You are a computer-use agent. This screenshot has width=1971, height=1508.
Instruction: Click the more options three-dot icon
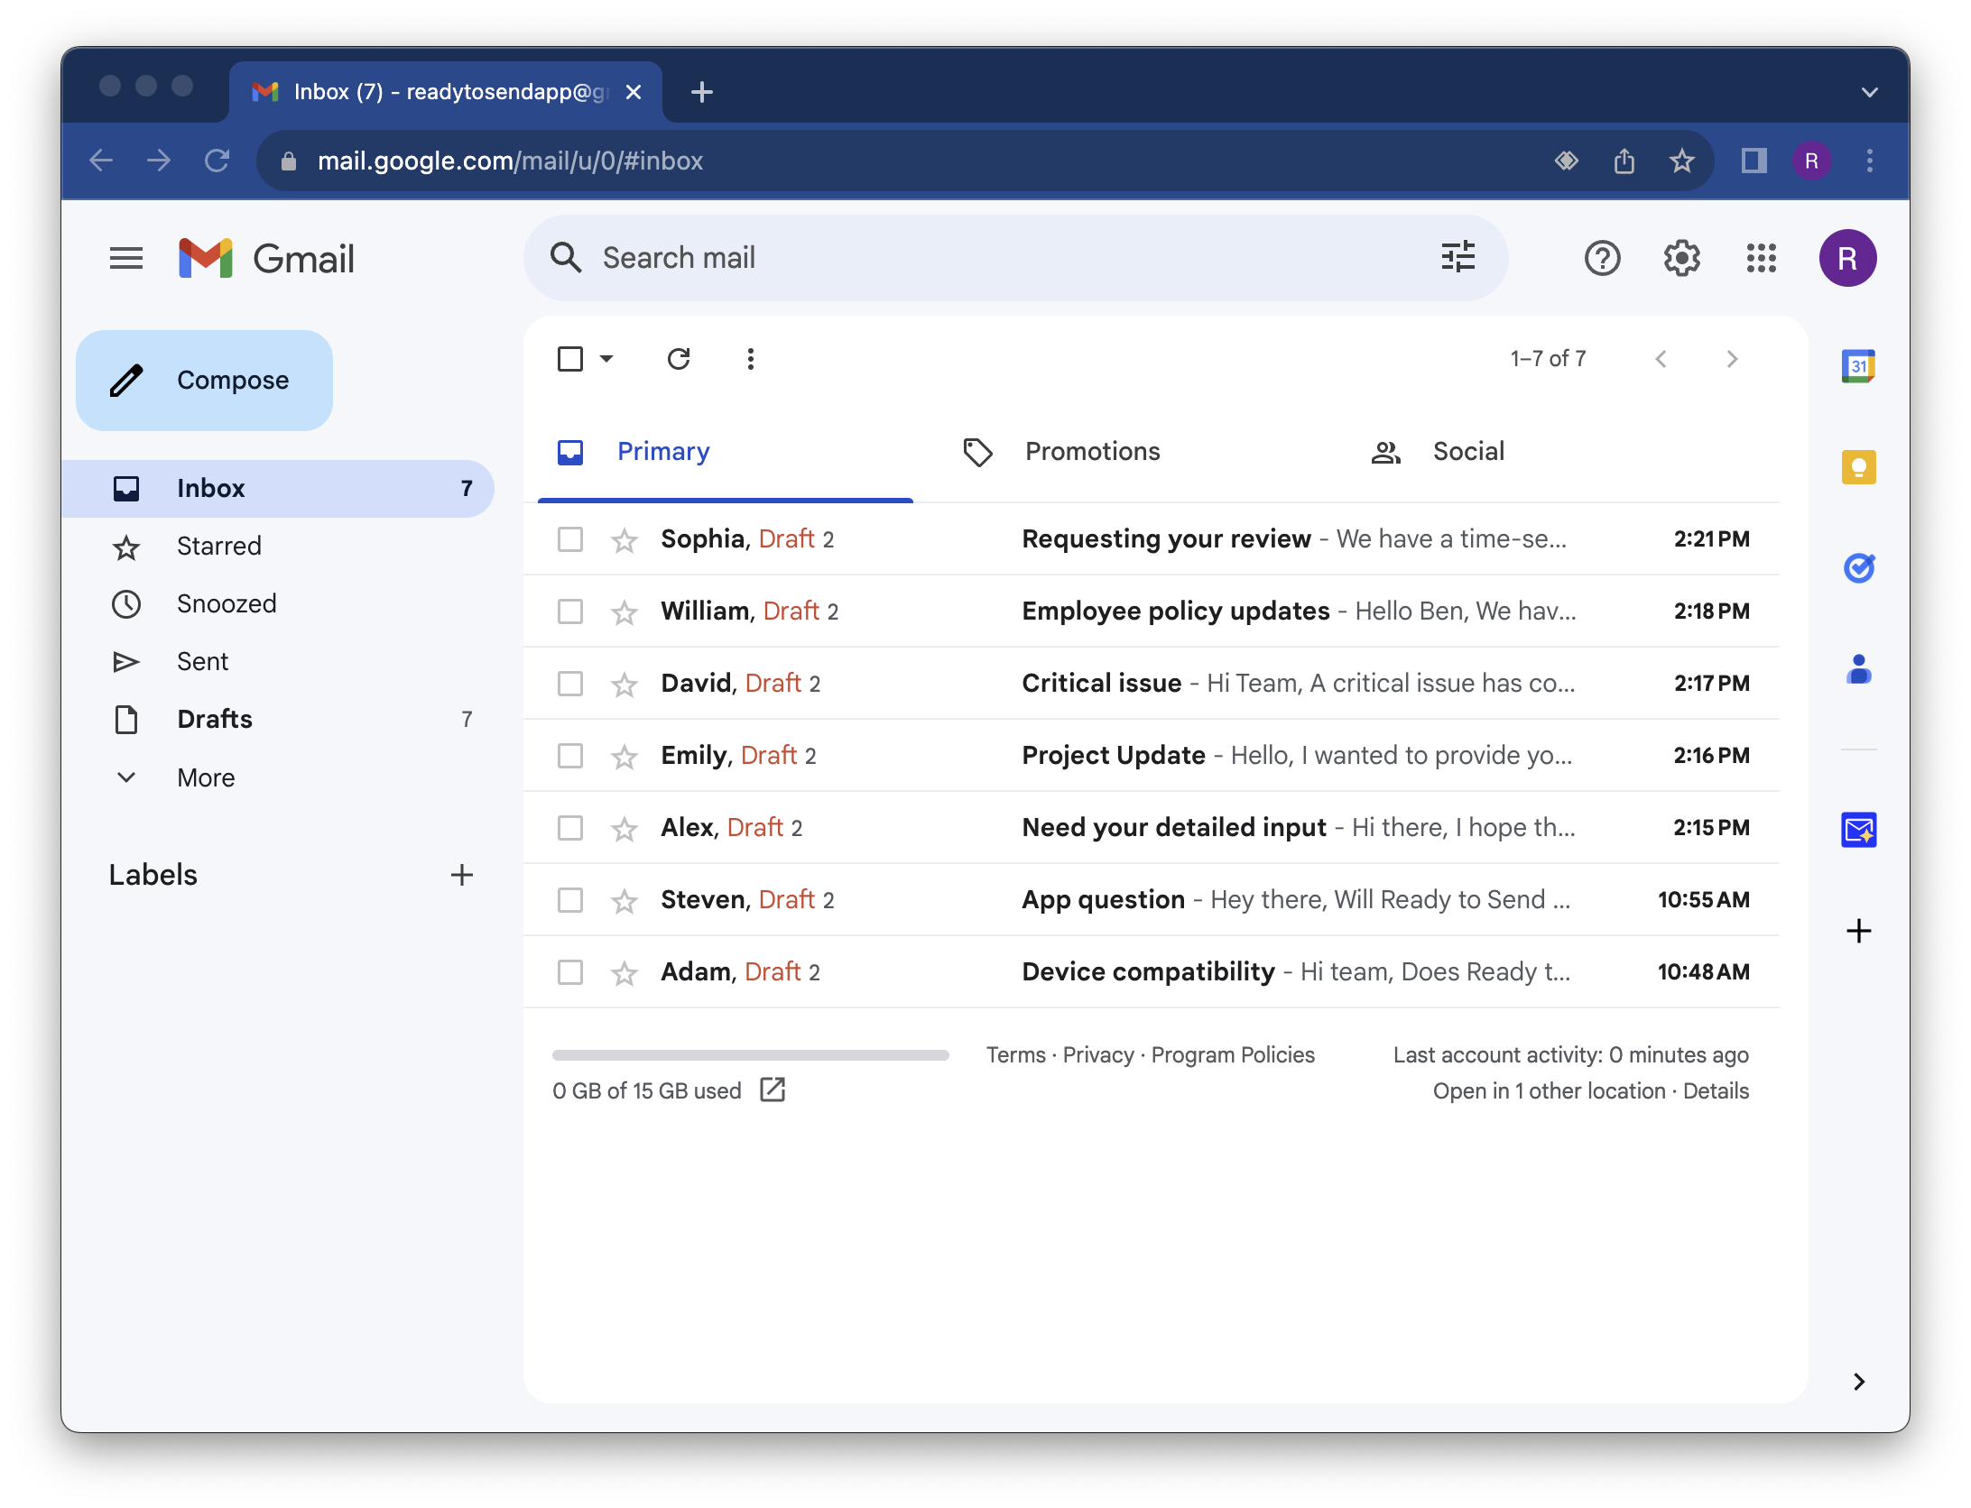(x=751, y=358)
